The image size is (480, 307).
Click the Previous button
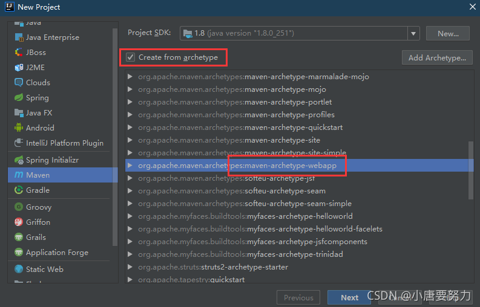pyautogui.click(x=298, y=297)
